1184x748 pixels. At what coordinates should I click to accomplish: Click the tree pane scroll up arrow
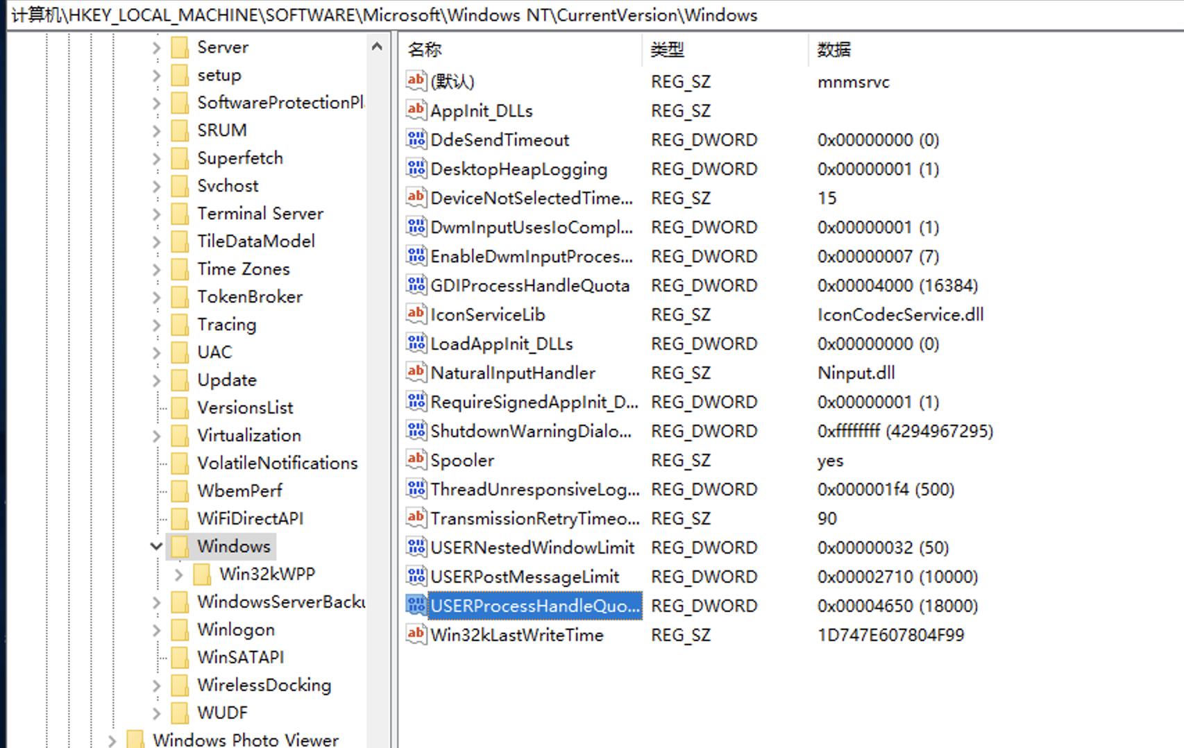[377, 47]
